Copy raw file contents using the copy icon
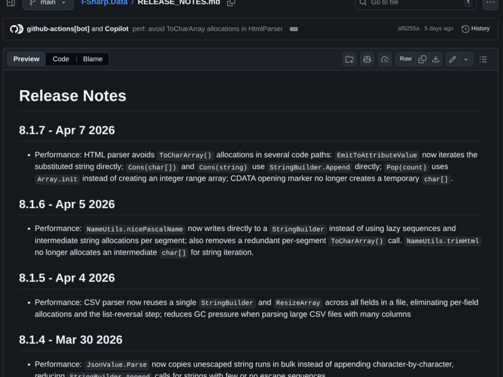The image size is (503, 377). 422,59
